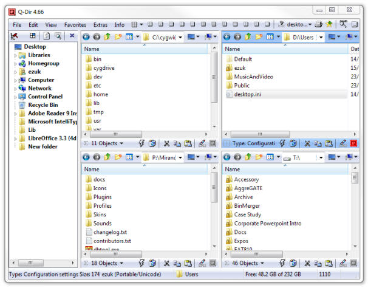Select AggreGATE folder
Viewport: 368px width, 288px height.
[248, 188]
